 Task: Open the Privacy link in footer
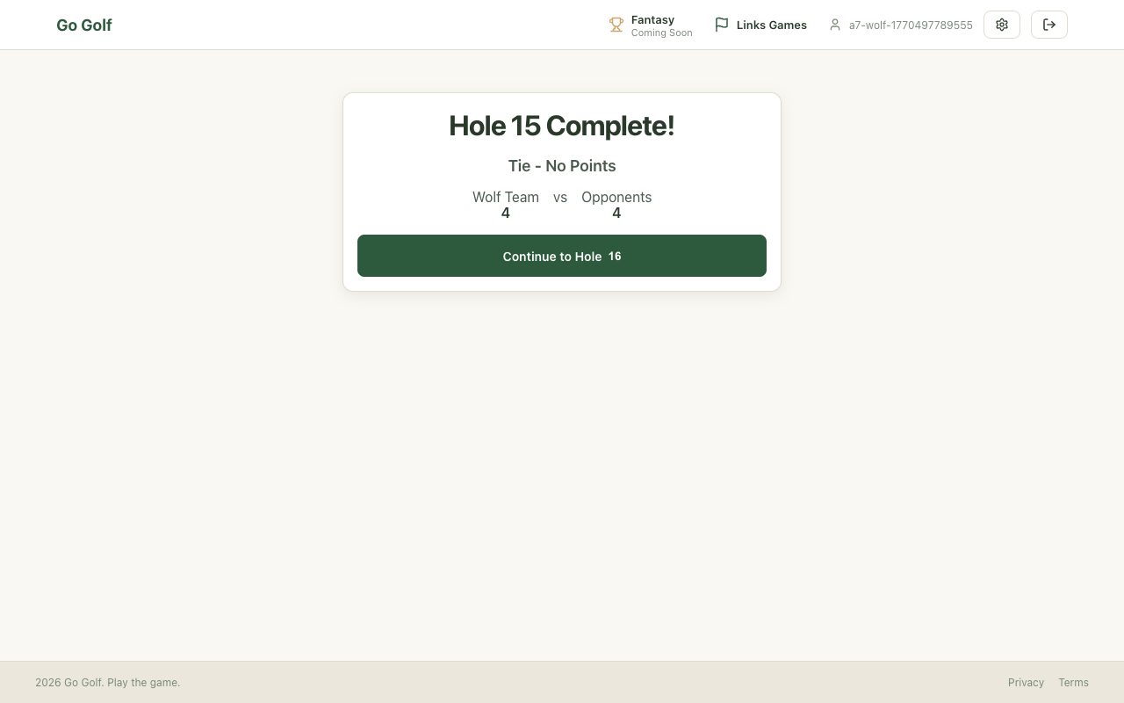coord(1026,683)
